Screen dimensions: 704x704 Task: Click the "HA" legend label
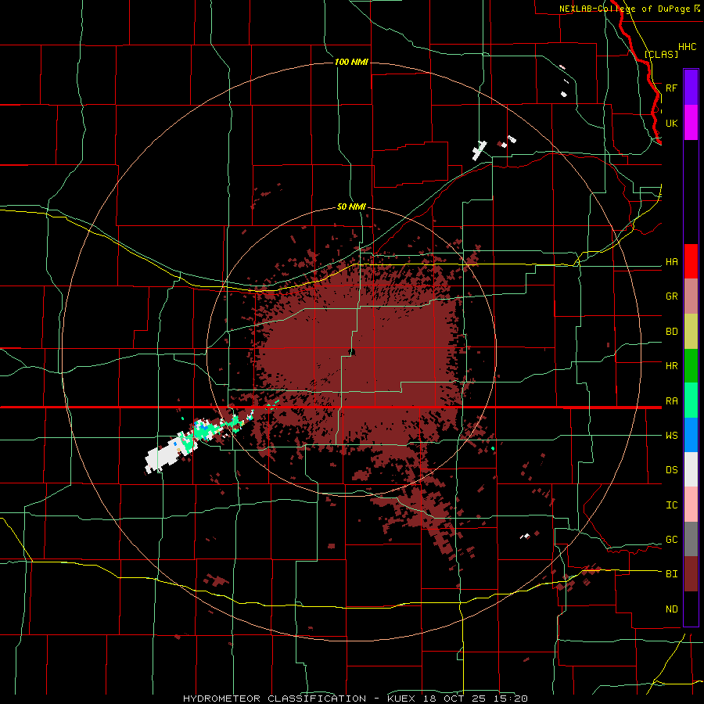(x=671, y=261)
